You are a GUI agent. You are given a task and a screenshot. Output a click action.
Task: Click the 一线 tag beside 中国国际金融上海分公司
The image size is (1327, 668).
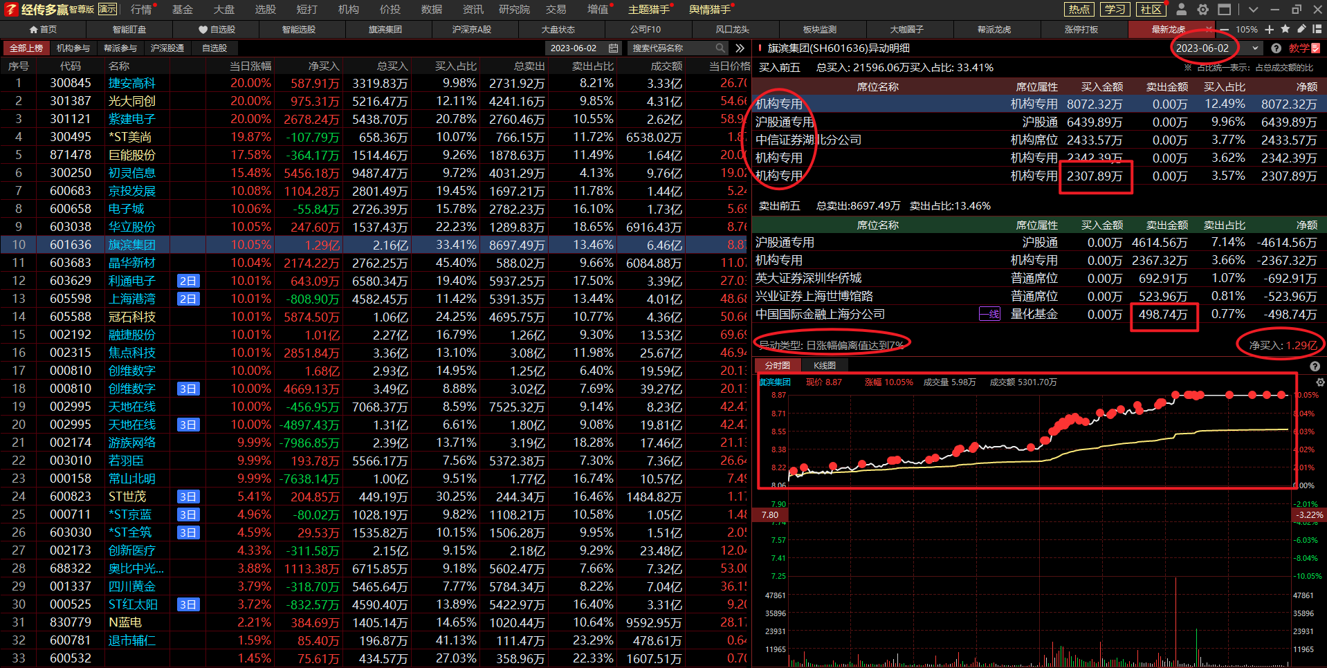[989, 314]
